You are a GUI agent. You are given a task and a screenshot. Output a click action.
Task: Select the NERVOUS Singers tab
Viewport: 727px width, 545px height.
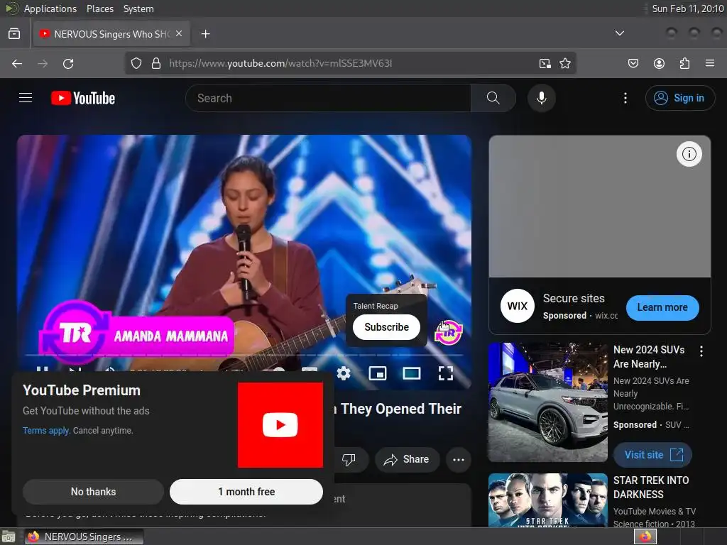[x=111, y=34]
